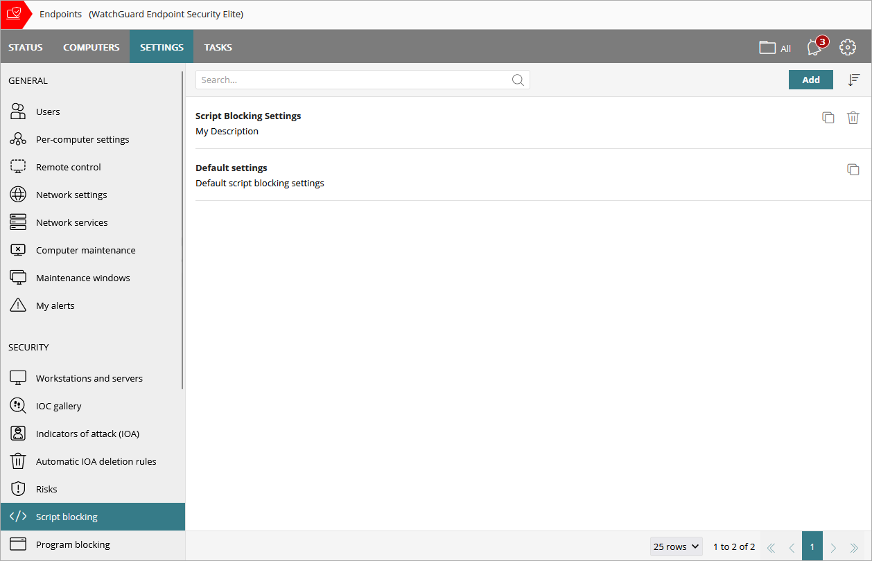Select page 1 in pagination

pyautogui.click(x=812, y=546)
